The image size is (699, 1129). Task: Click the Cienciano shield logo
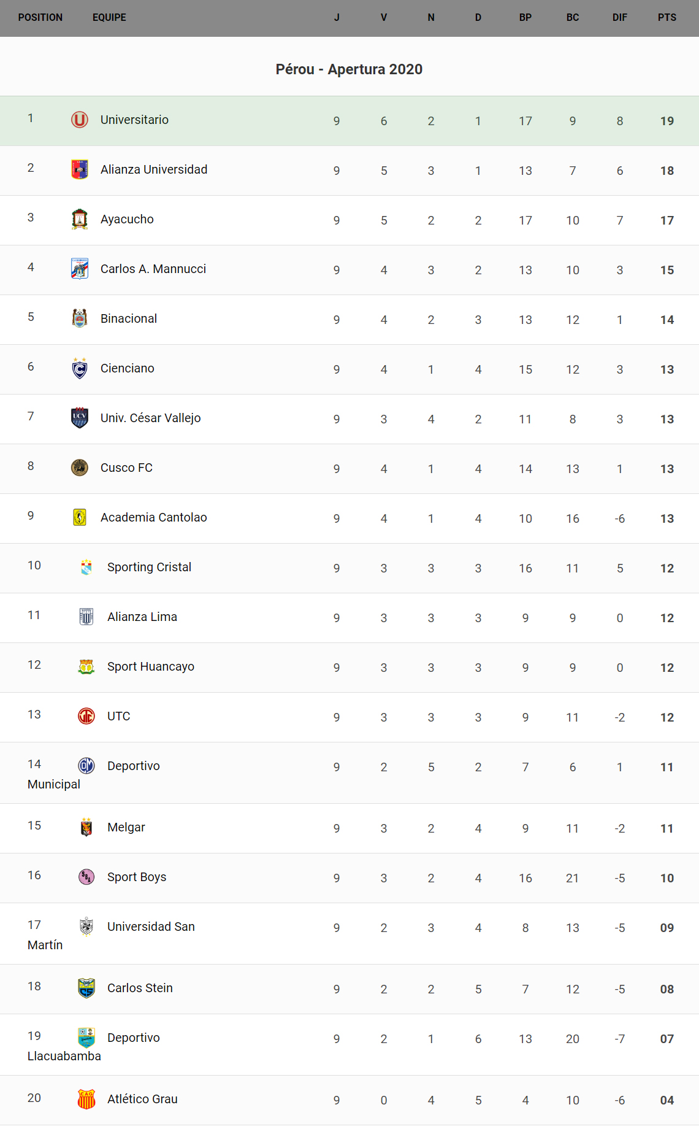[80, 368]
